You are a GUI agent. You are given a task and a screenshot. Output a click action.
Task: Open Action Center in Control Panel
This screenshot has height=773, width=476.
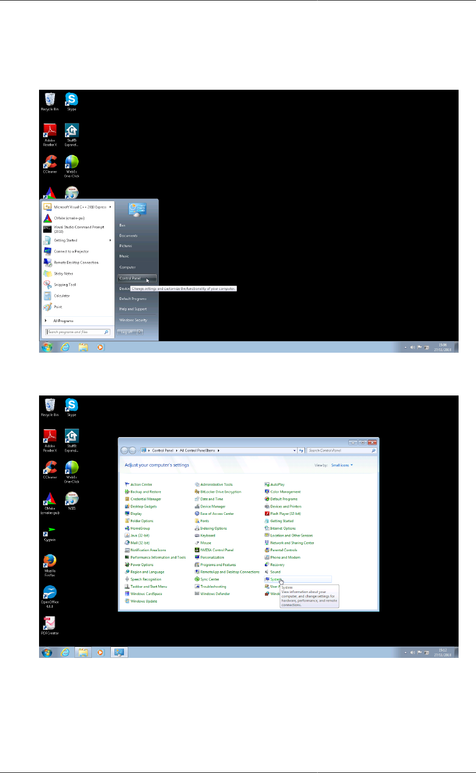click(138, 484)
